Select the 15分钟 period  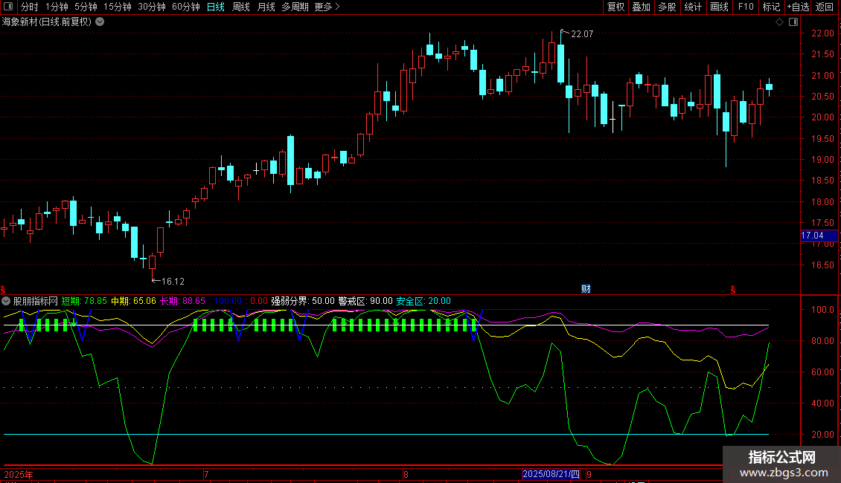(117, 7)
